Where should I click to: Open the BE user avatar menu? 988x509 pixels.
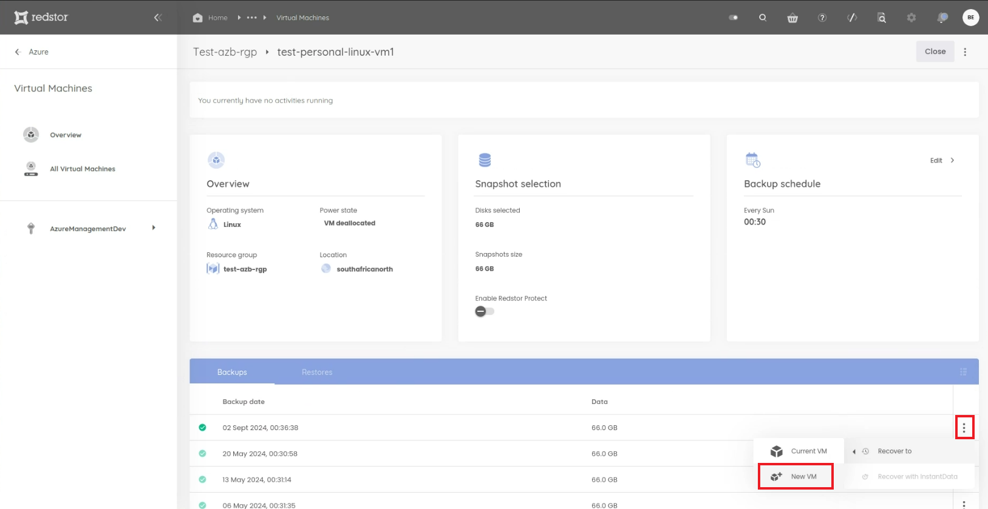pos(970,18)
